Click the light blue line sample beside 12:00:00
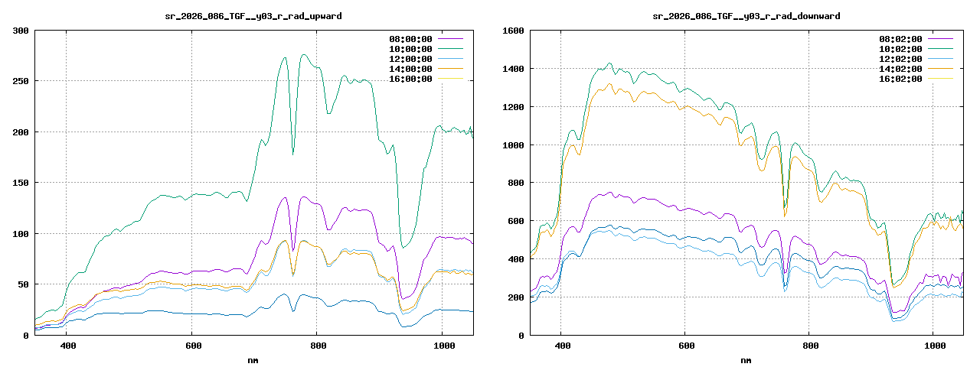The image size is (980, 367). 450,59
